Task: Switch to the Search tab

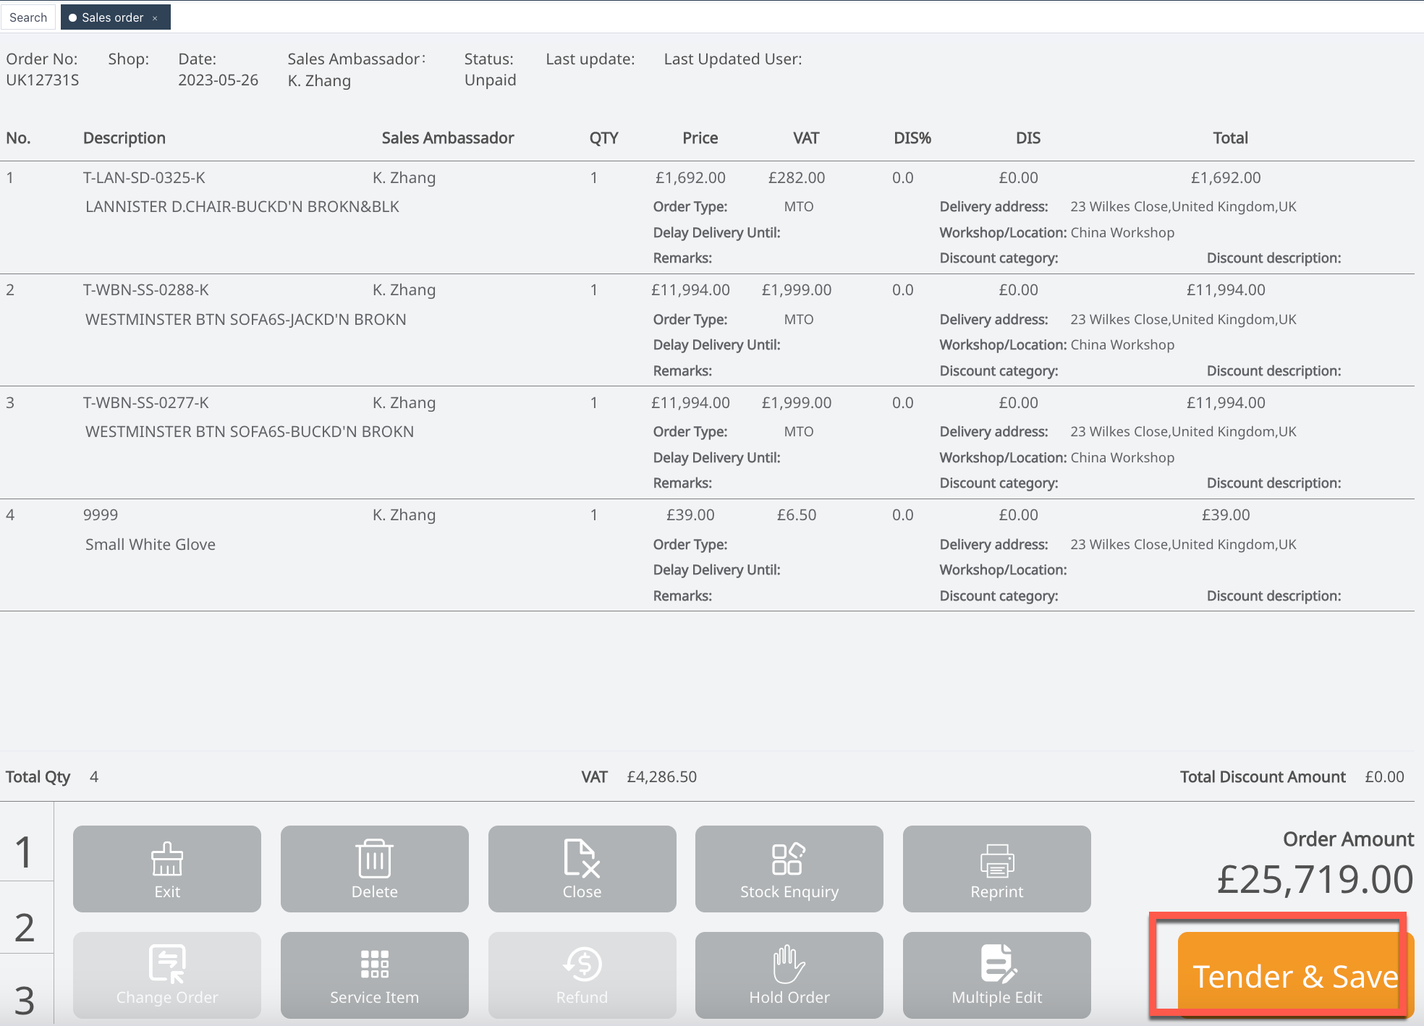Action: (x=28, y=17)
